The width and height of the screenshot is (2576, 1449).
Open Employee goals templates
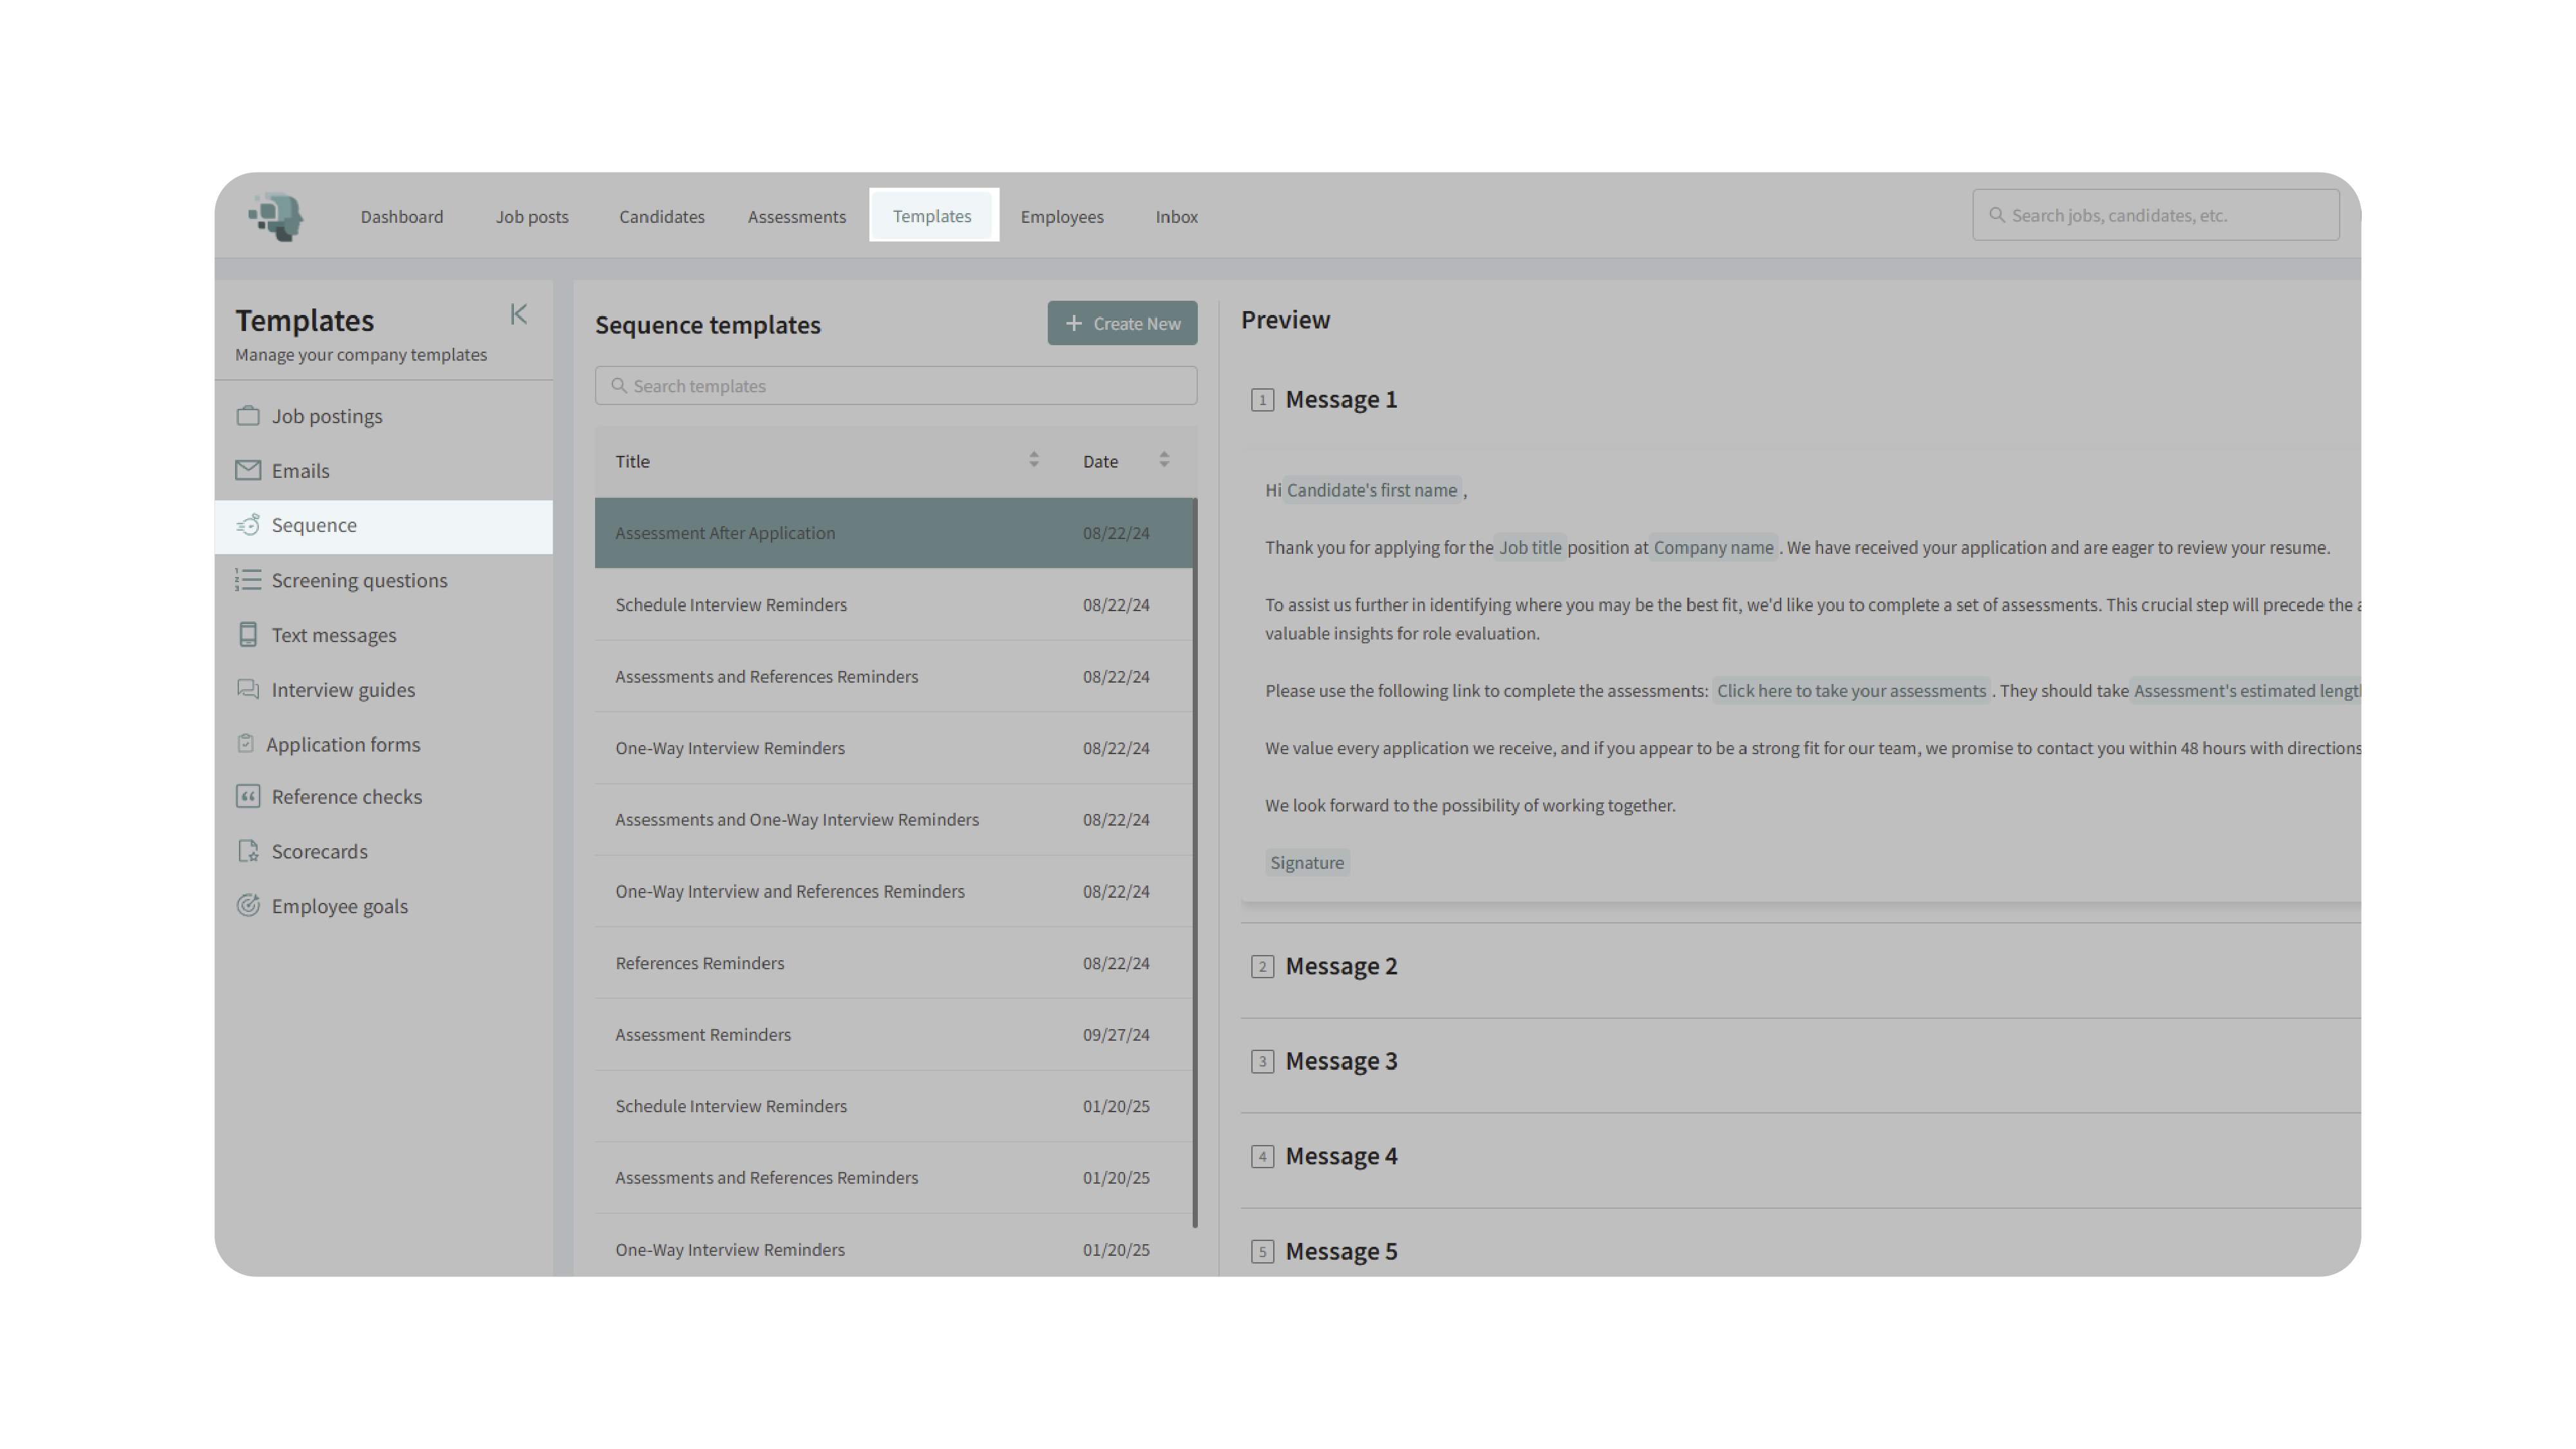(x=339, y=907)
